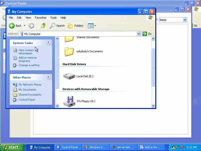The height and width of the screenshot is (151, 201).
Task: Click the 2:31 AM system clock
Action: coord(192,147)
